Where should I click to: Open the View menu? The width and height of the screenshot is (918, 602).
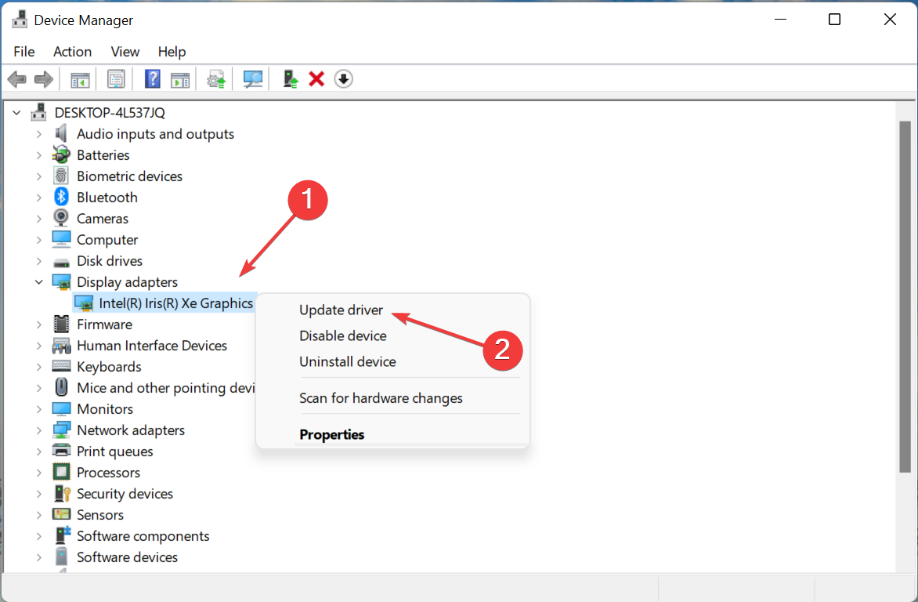[125, 52]
